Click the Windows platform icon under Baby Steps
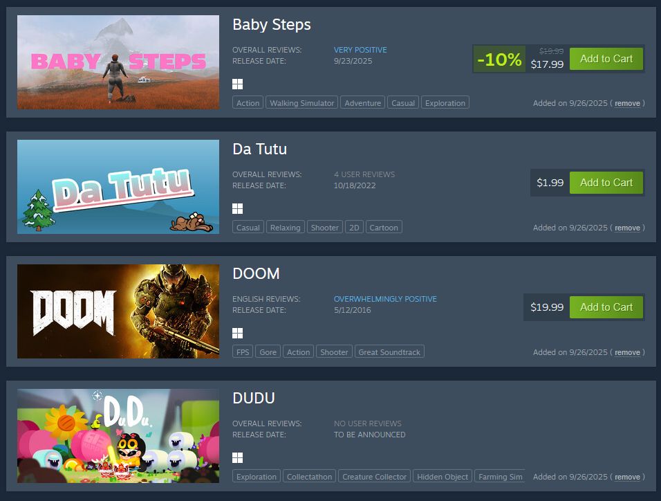 coord(237,84)
